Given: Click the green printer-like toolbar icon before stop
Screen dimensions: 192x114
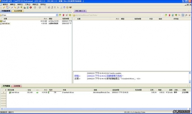Looking at the screenshot, I should pyautogui.click(x=28, y=7).
